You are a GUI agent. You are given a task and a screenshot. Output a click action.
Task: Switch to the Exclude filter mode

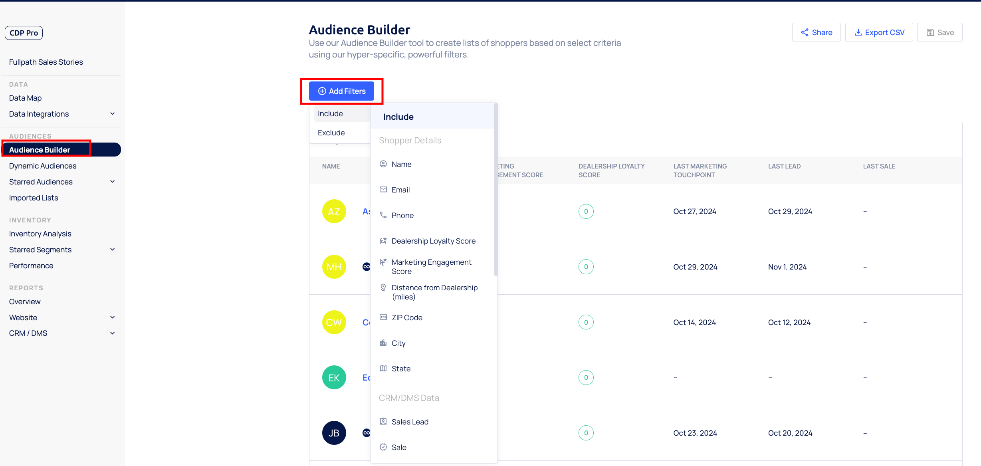tap(331, 133)
